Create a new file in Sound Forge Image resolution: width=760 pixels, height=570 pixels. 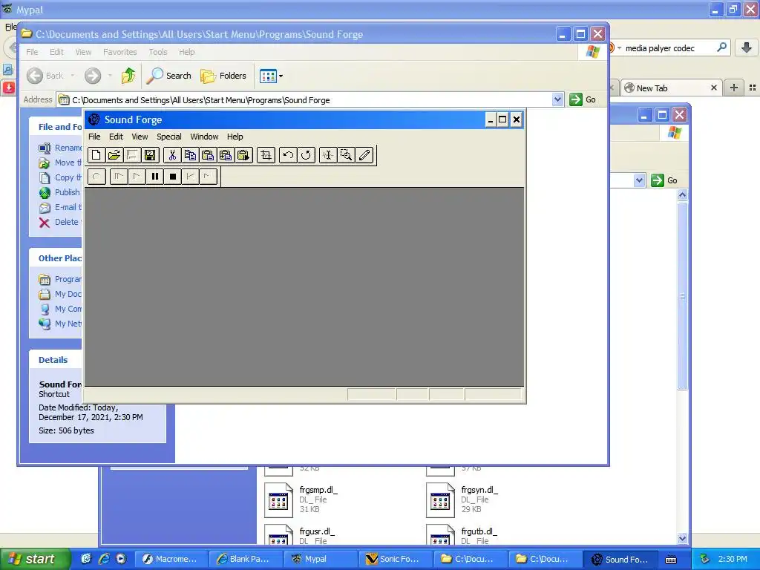click(96, 155)
